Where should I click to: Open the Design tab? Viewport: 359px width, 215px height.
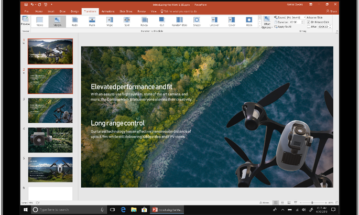click(74, 11)
